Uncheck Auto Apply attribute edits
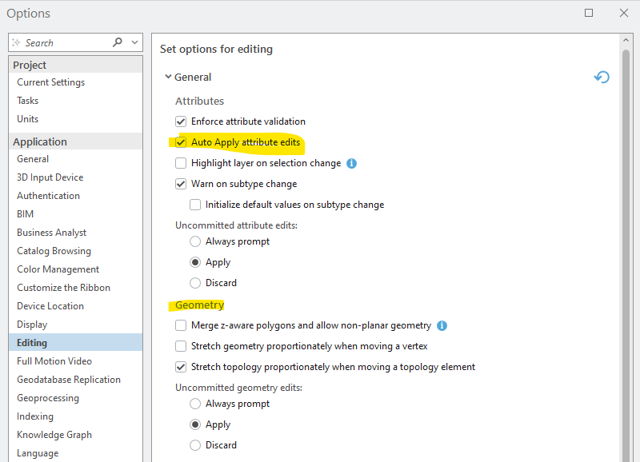640x462 pixels. coord(181,142)
